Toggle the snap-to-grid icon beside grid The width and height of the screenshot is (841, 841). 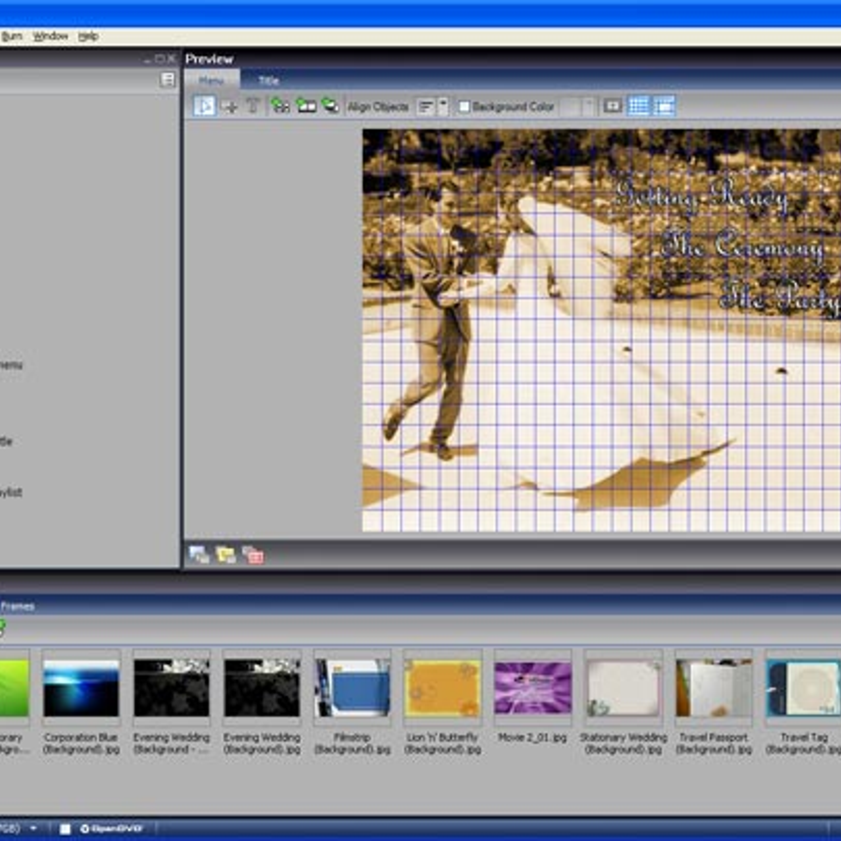664,106
